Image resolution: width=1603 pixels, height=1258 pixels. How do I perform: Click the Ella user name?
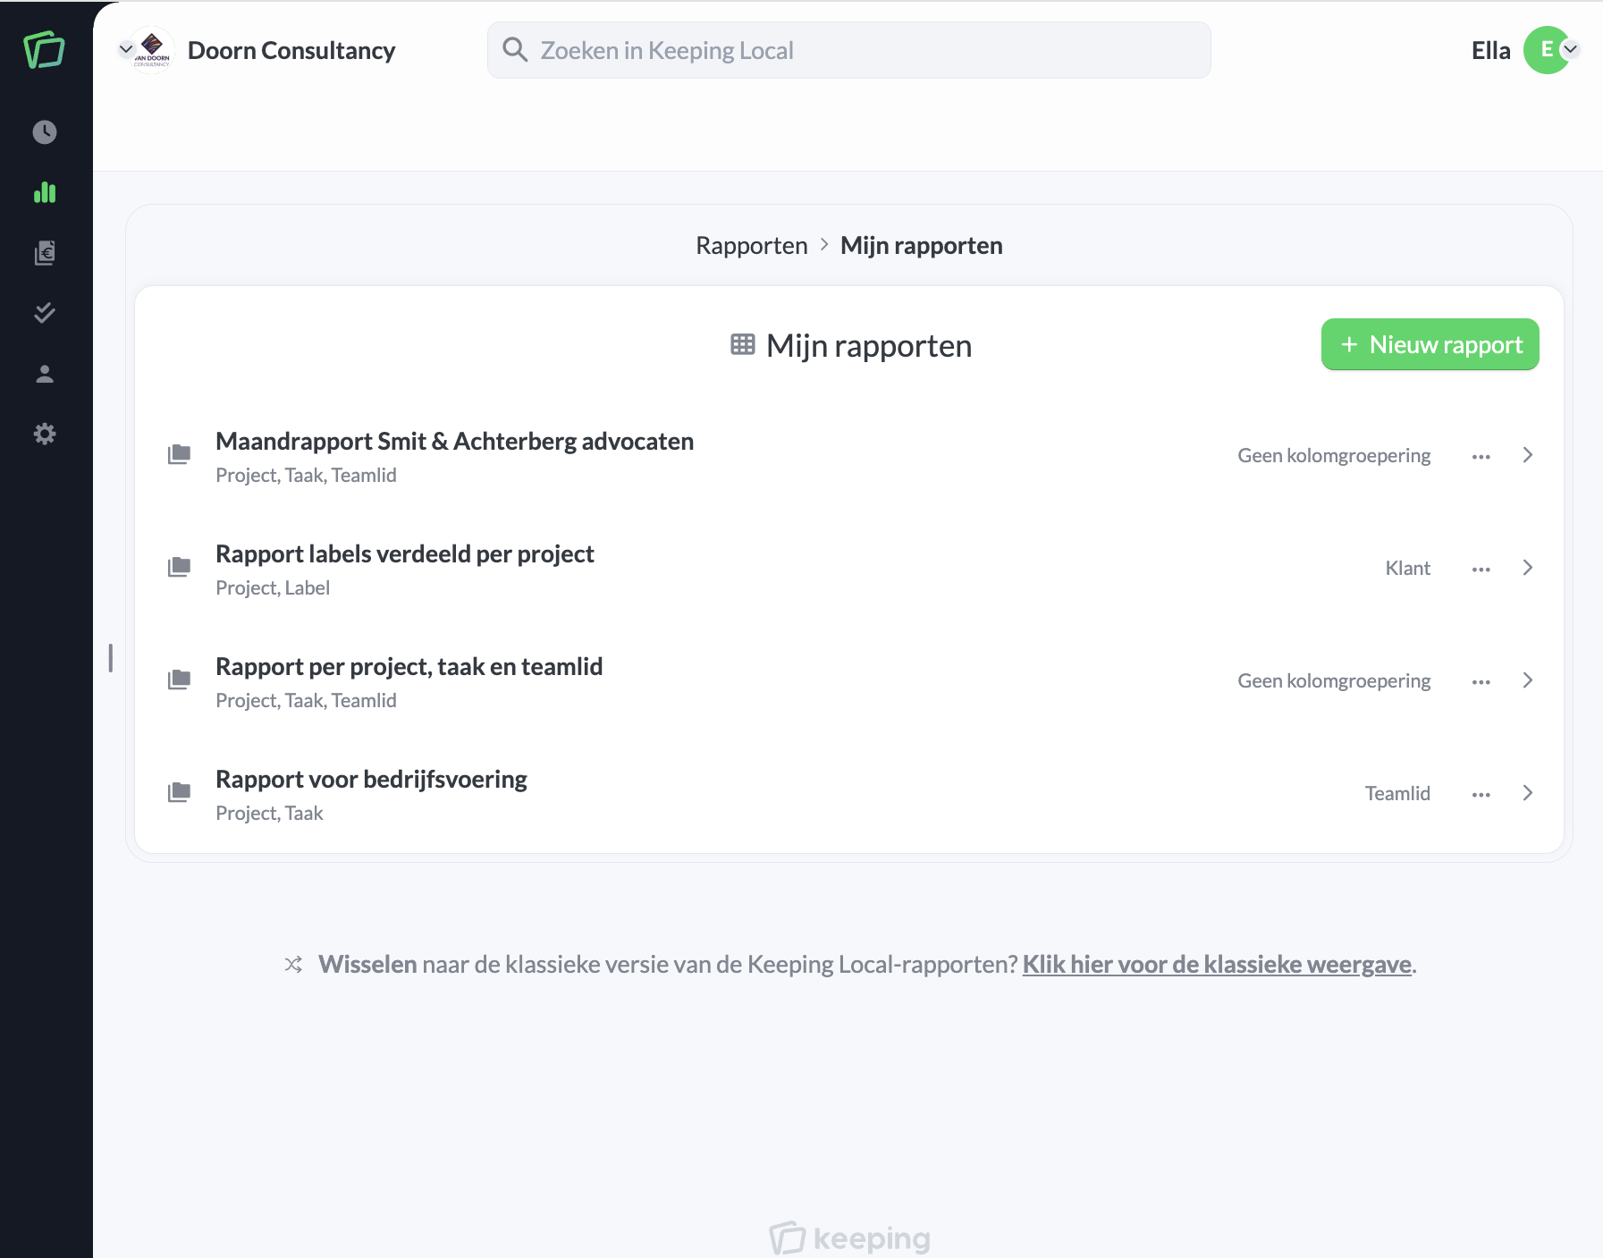pos(1490,50)
